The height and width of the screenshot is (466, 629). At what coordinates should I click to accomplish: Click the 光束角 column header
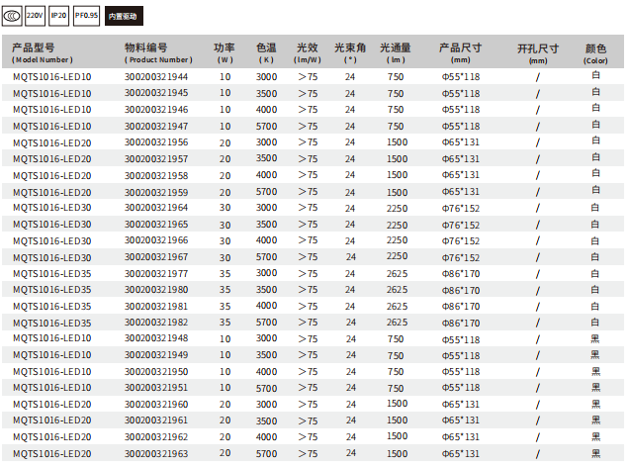[x=350, y=52]
